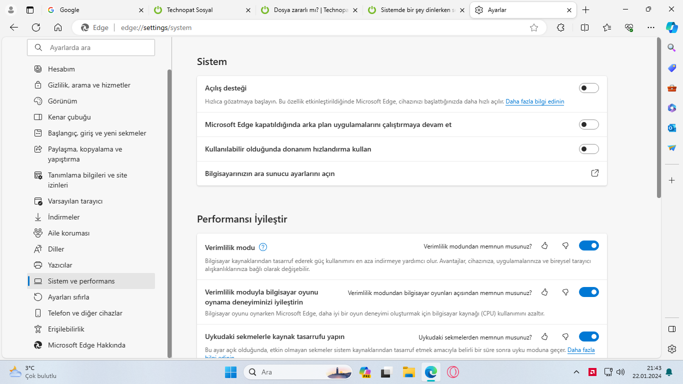Open sidebar settings gear icon
Viewport: 683px width, 384px height.
pyautogui.click(x=672, y=349)
